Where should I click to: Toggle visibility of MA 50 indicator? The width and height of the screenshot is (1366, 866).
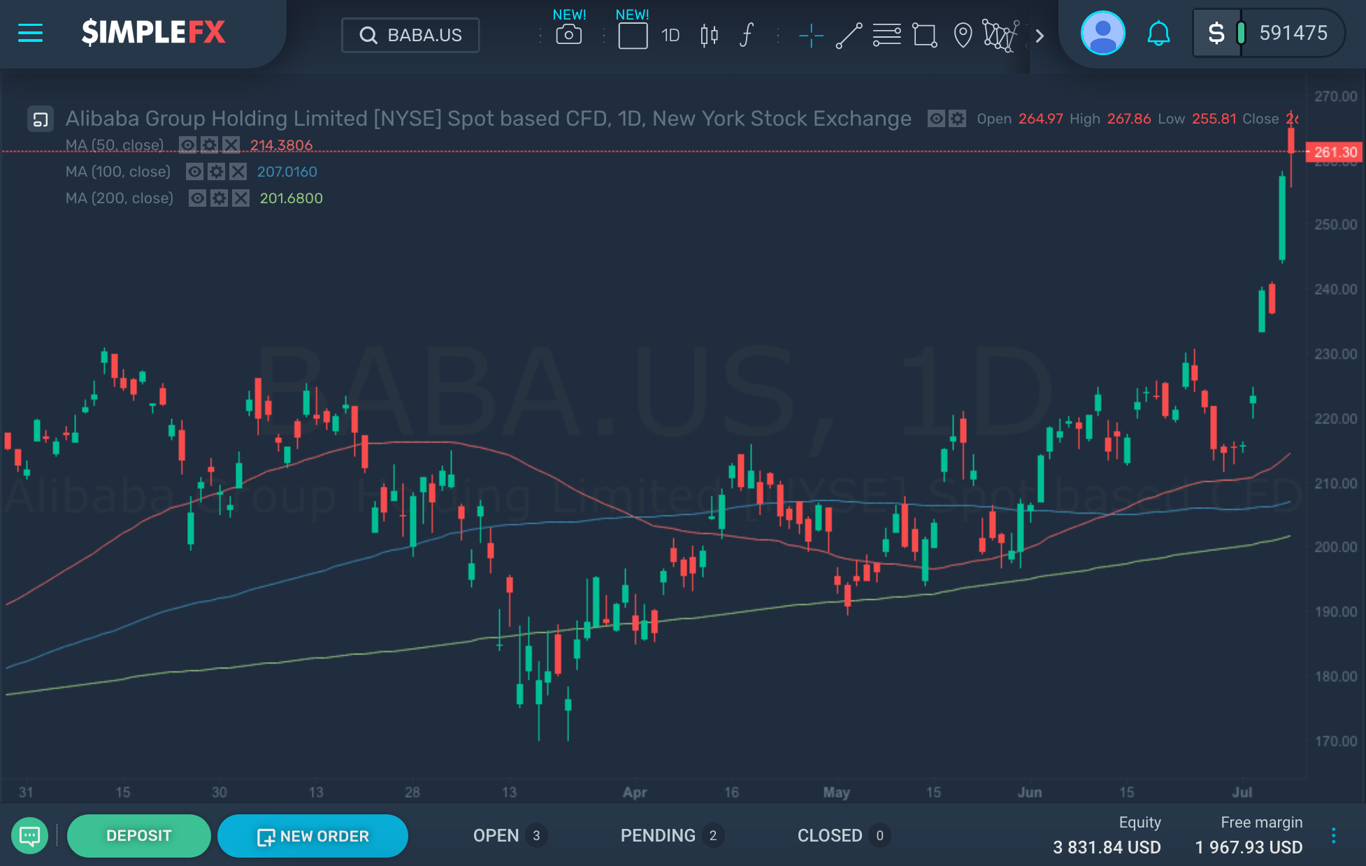(x=187, y=145)
